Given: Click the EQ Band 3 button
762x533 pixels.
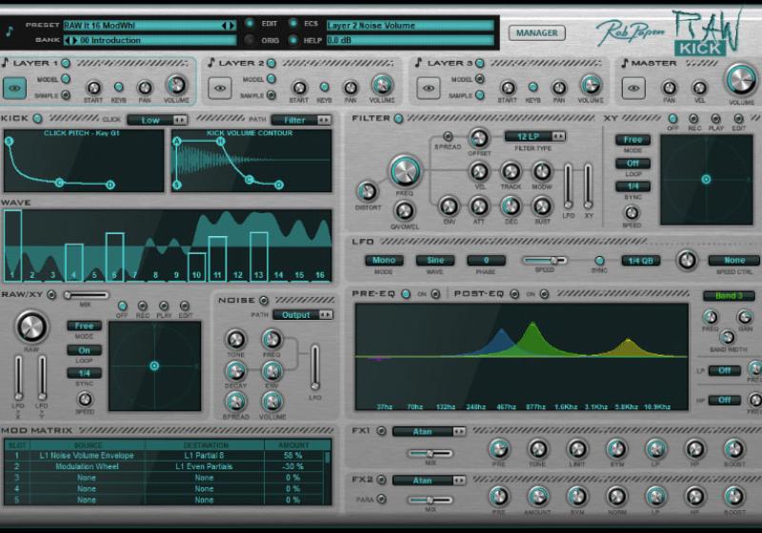Looking at the screenshot, I should [x=729, y=296].
